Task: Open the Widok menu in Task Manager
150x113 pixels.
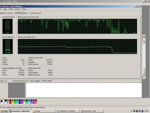Action: (11, 9)
